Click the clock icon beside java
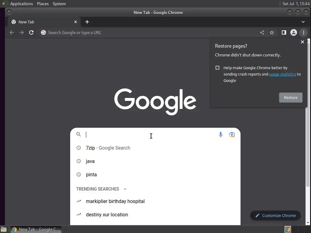 coord(79,161)
